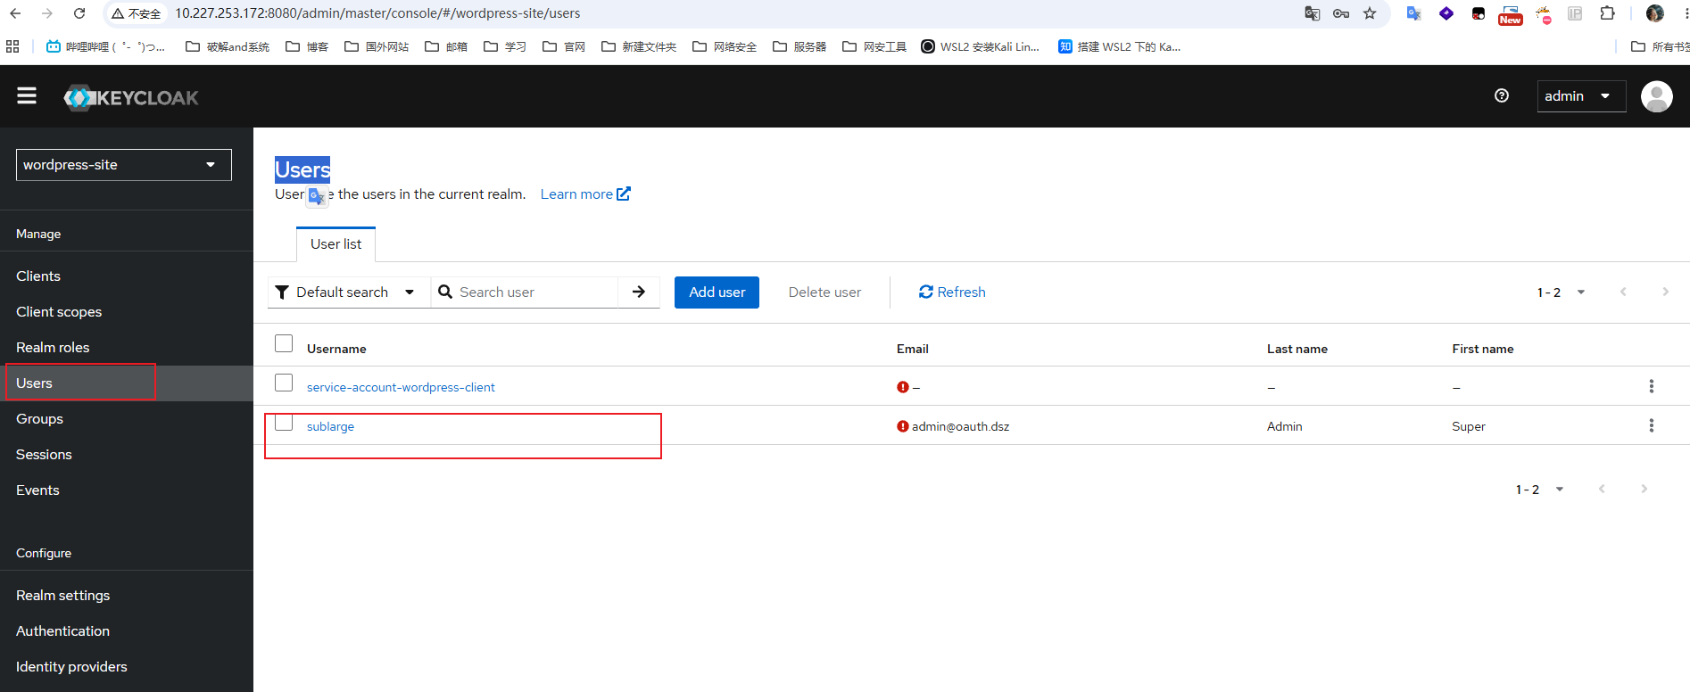Go to next page in top pagination
This screenshot has width=1690, height=692.
pyautogui.click(x=1665, y=292)
